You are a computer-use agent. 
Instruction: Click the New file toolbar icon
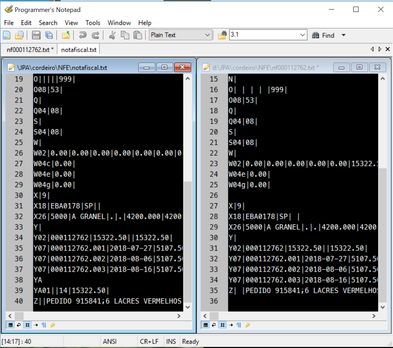click(7, 35)
